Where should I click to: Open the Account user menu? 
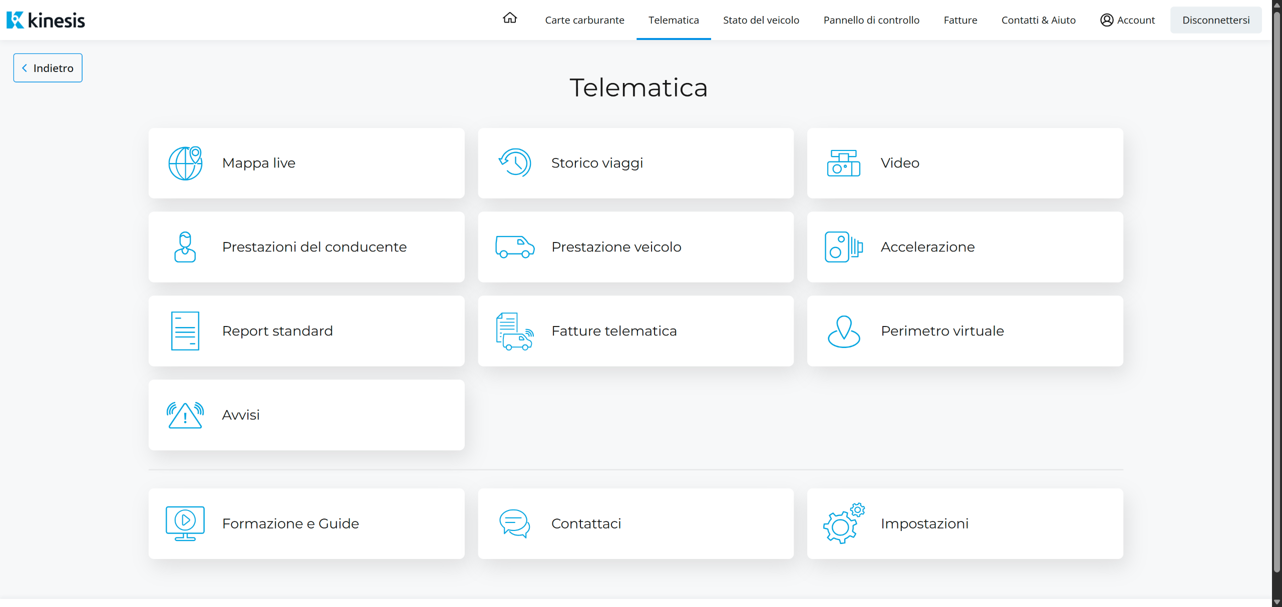[1127, 20]
